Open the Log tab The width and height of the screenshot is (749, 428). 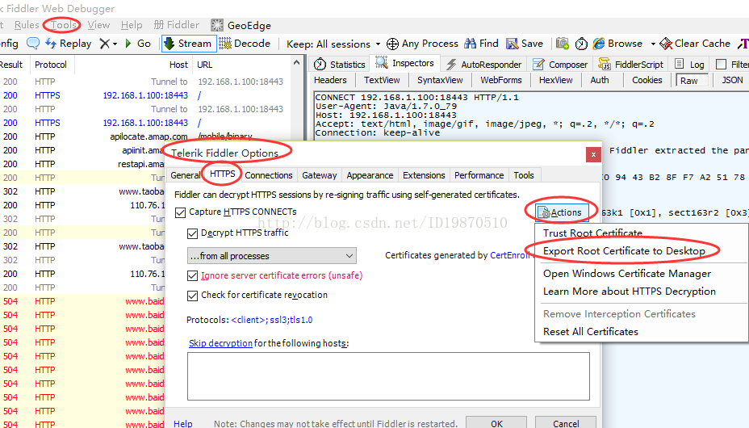(x=689, y=64)
